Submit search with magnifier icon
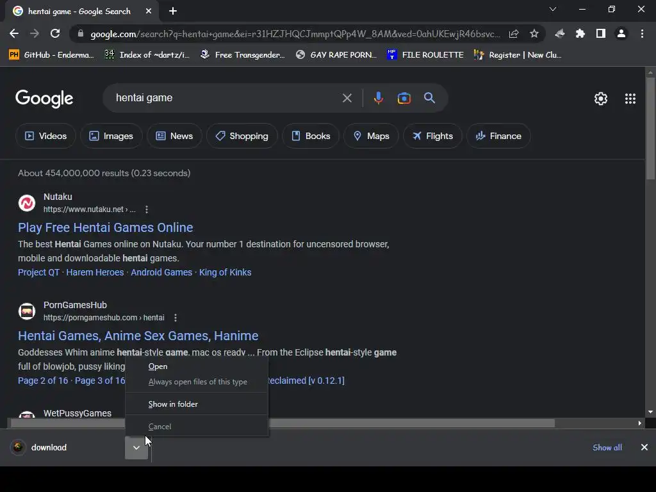 click(430, 98)
